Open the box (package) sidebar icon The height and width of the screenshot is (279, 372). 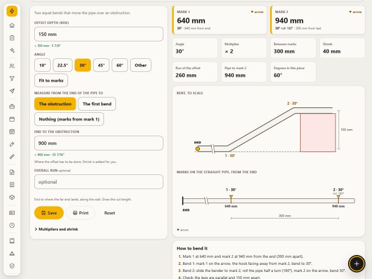[x=12, y=197]
